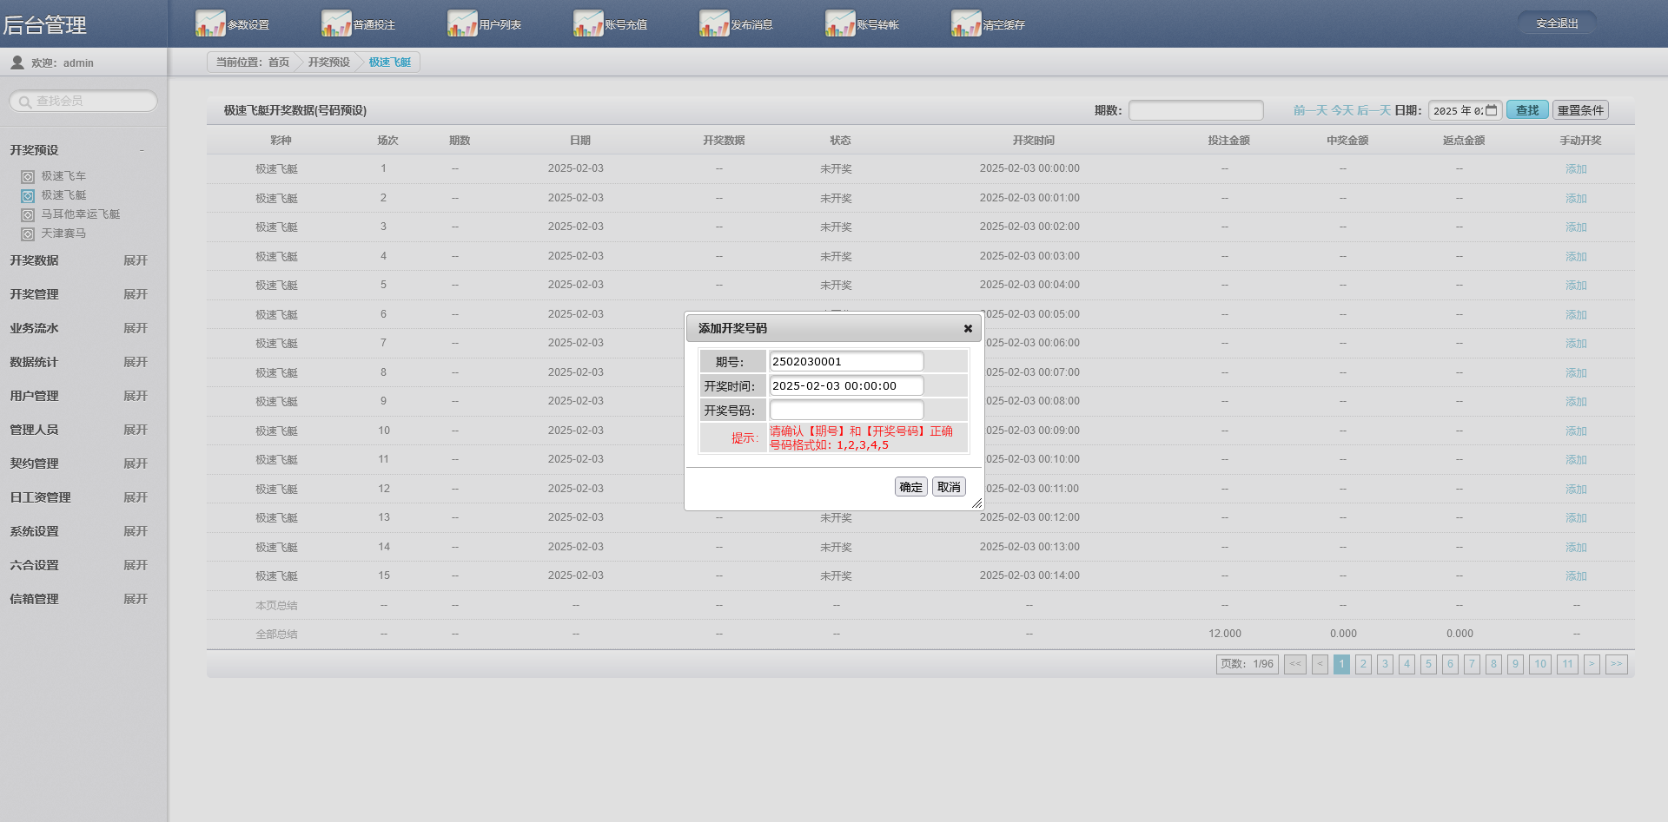Jump to page 5 in pagination

tap(1428, 664)
